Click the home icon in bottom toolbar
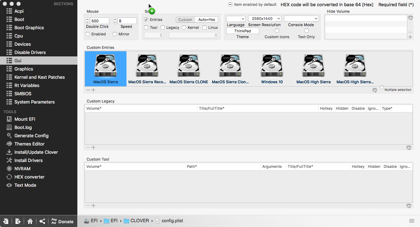Image resolution: width=420 pixels, height=227 pixels. pos(30,221)
